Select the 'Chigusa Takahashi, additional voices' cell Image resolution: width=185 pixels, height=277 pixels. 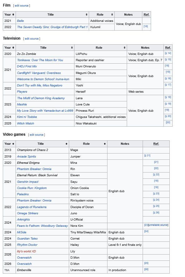pyautogui.click(x=101, y=117)
